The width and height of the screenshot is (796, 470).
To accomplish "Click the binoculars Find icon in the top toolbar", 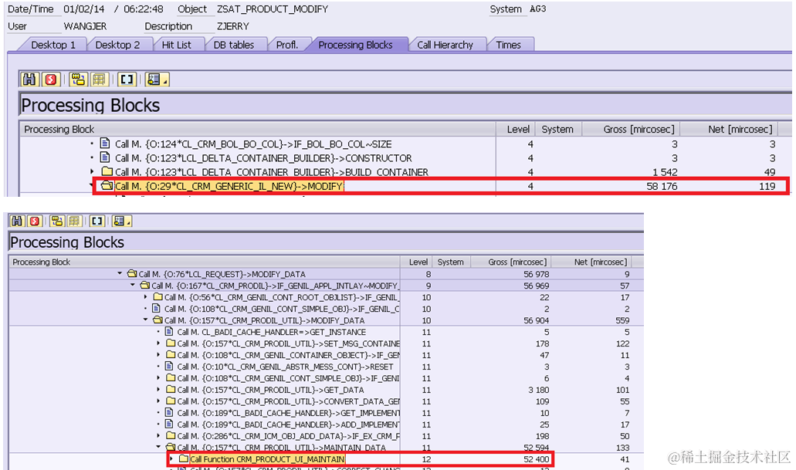I will click(x=29, y=79).
